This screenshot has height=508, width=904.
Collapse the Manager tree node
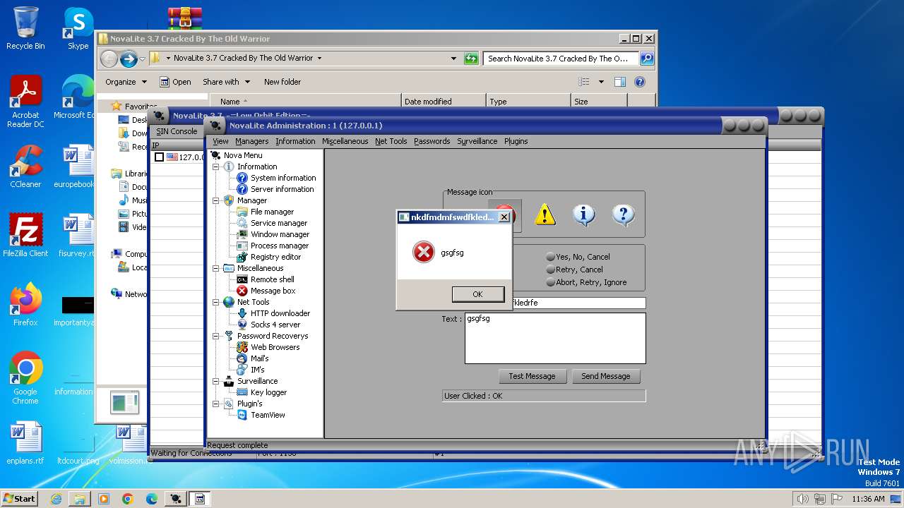[216, 200]
